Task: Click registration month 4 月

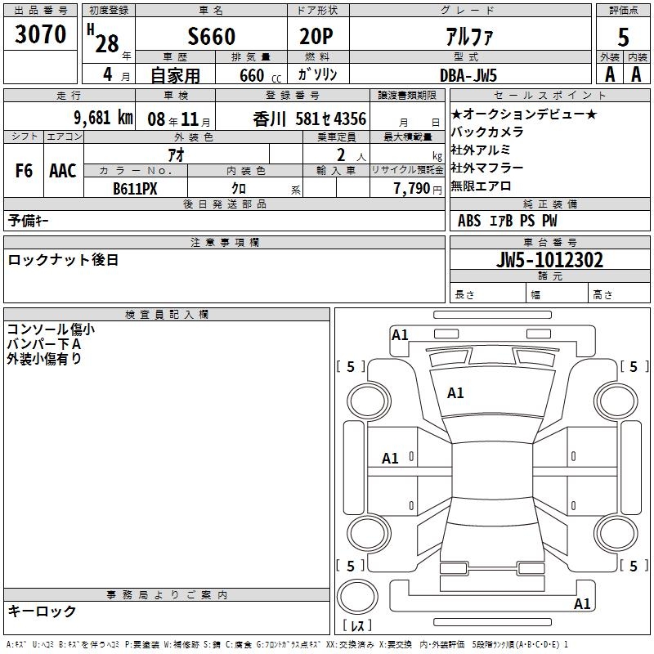Action: click(x=116, y=74)
